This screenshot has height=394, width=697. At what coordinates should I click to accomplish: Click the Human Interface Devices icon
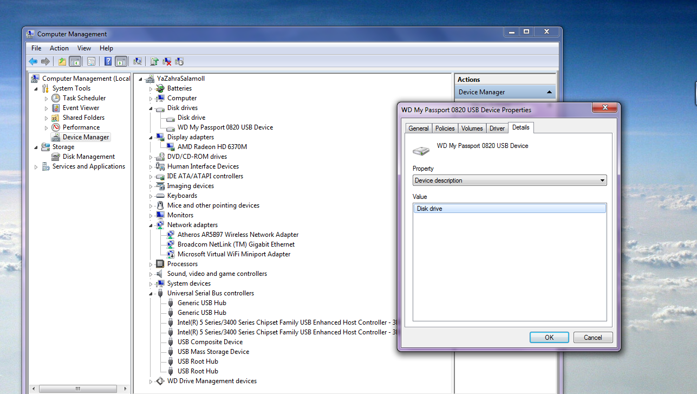coord(160,166)
